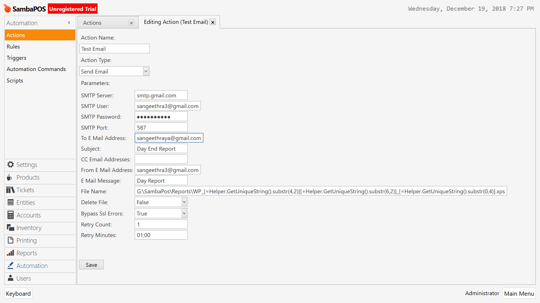Image resolution: width=540 pixels, height=303 pixels.
Task: Open the on-screen Keyboard
Action: (18, 293)
